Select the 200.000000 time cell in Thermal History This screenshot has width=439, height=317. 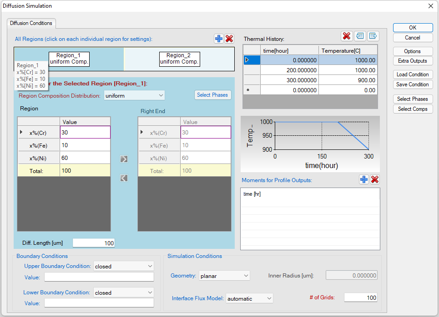click(x=289, y=70)
